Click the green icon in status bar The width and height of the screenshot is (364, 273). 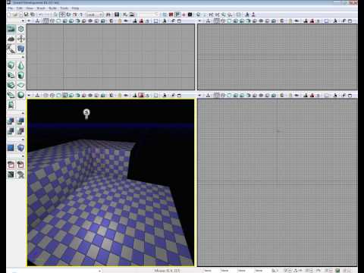click(x=338, y=271)
